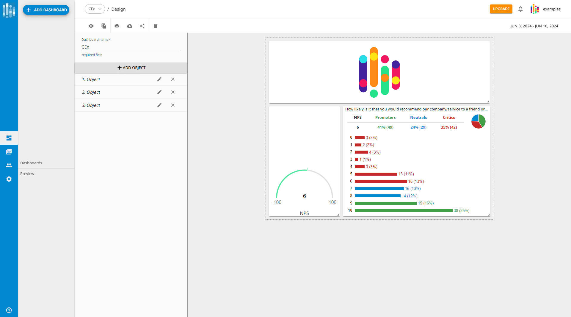Open the date range JUN 3 - JUN 10 picker
This screenshot has height=317, width=571.
[x=534, y=26]
